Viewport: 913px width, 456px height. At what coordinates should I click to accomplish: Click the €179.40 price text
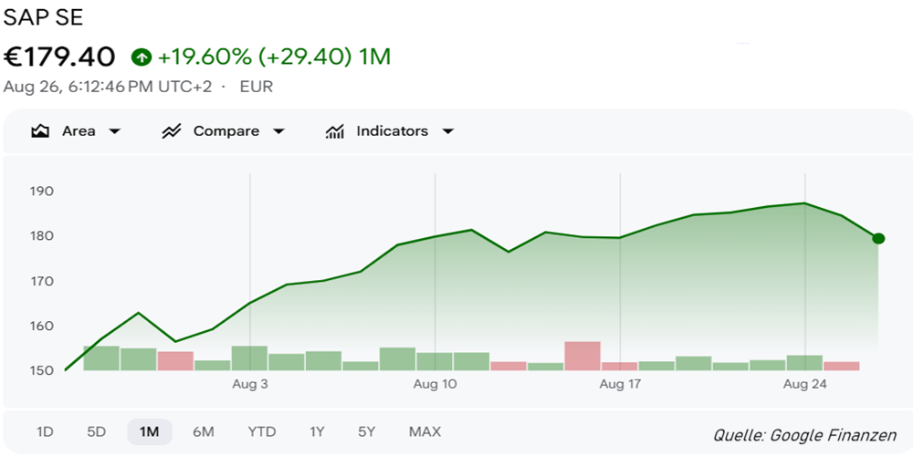click(x=60, y=57)
